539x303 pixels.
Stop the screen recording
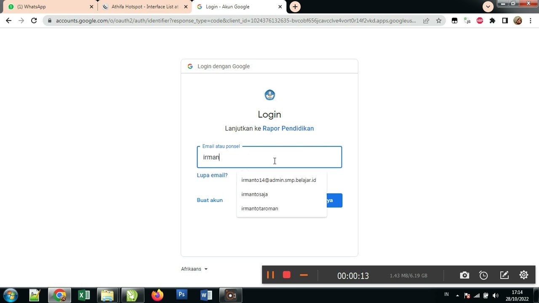(x=286, y=275)
